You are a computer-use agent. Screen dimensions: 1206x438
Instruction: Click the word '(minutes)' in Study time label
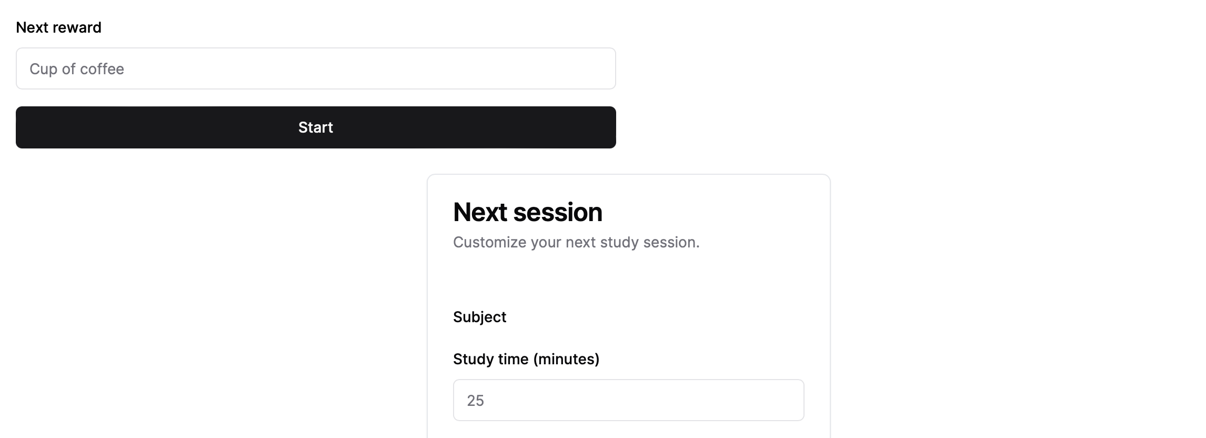click(x=566, y=359)
